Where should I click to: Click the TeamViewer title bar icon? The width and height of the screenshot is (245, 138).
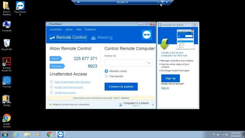pyautogui.click(x=48, y=24)
